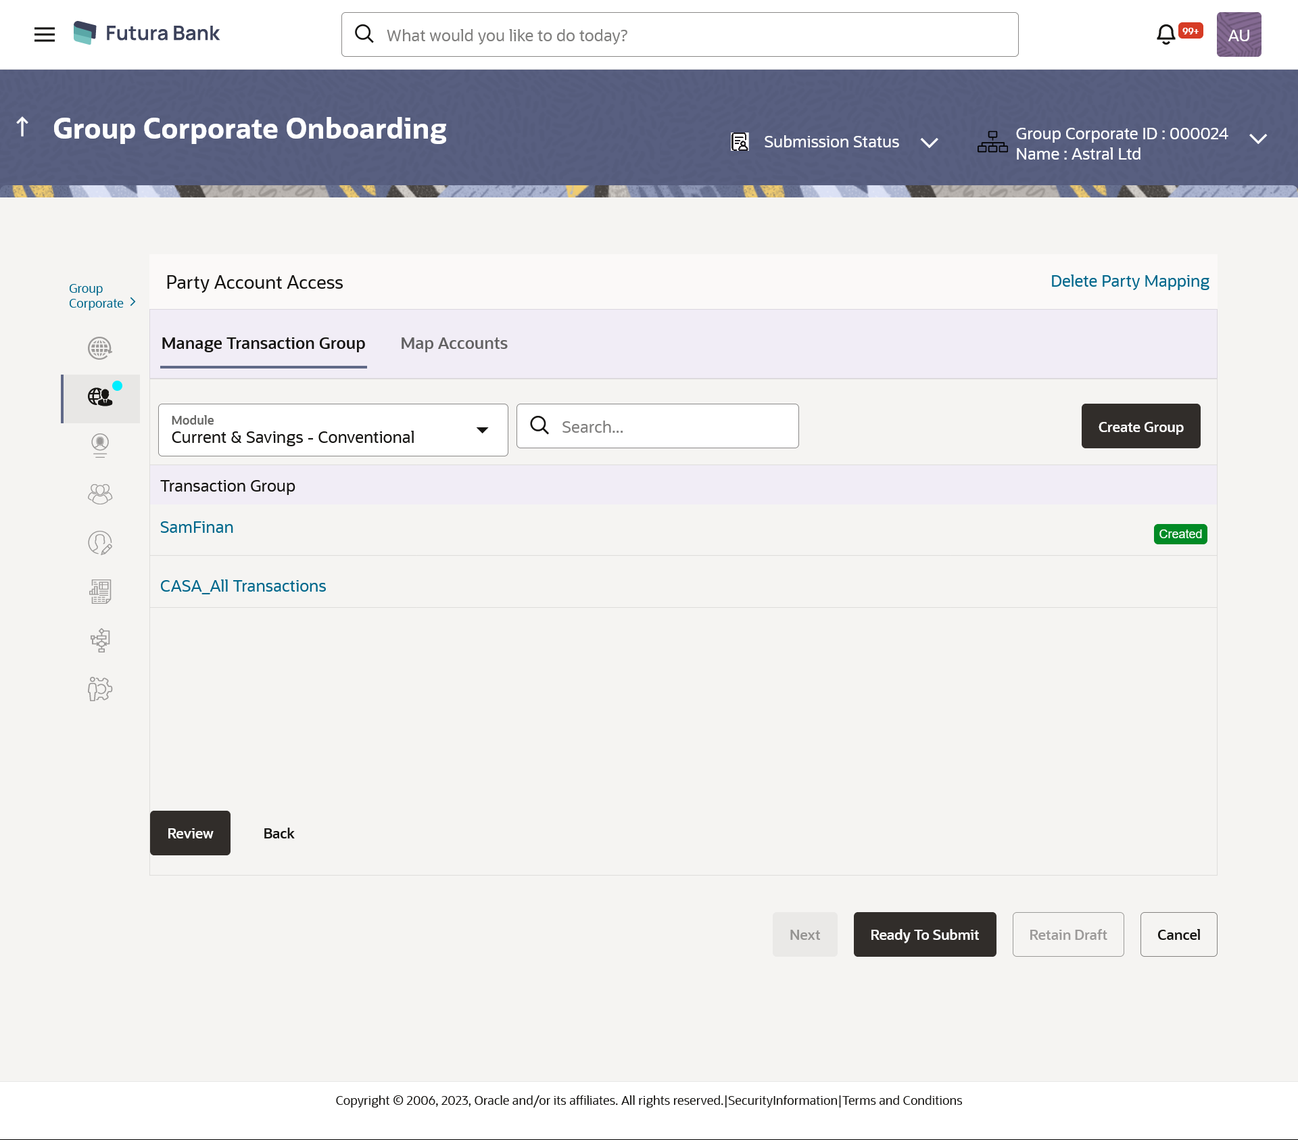Open the approval rules gear-people sidebar icon

click(100, 689)
